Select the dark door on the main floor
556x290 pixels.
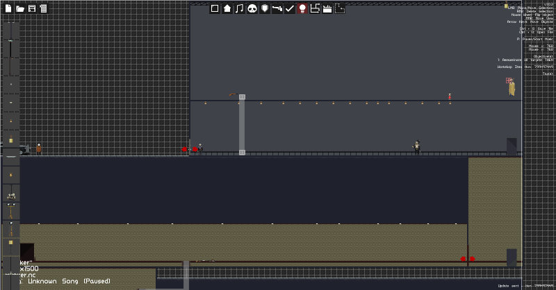click(512, 146)
